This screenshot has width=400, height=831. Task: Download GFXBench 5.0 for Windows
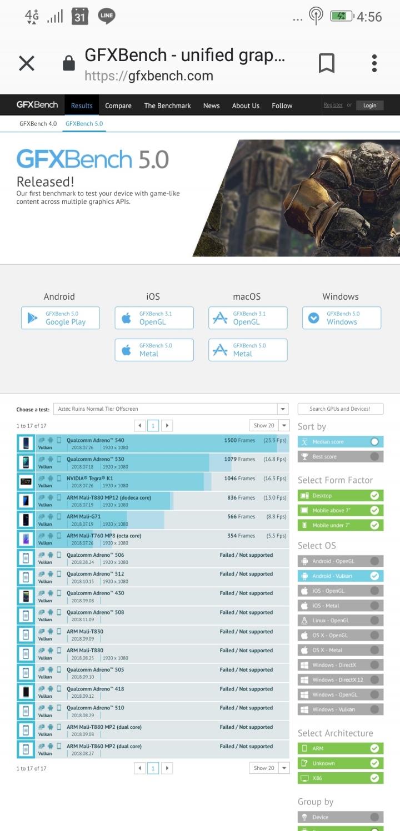pos(342,318)
